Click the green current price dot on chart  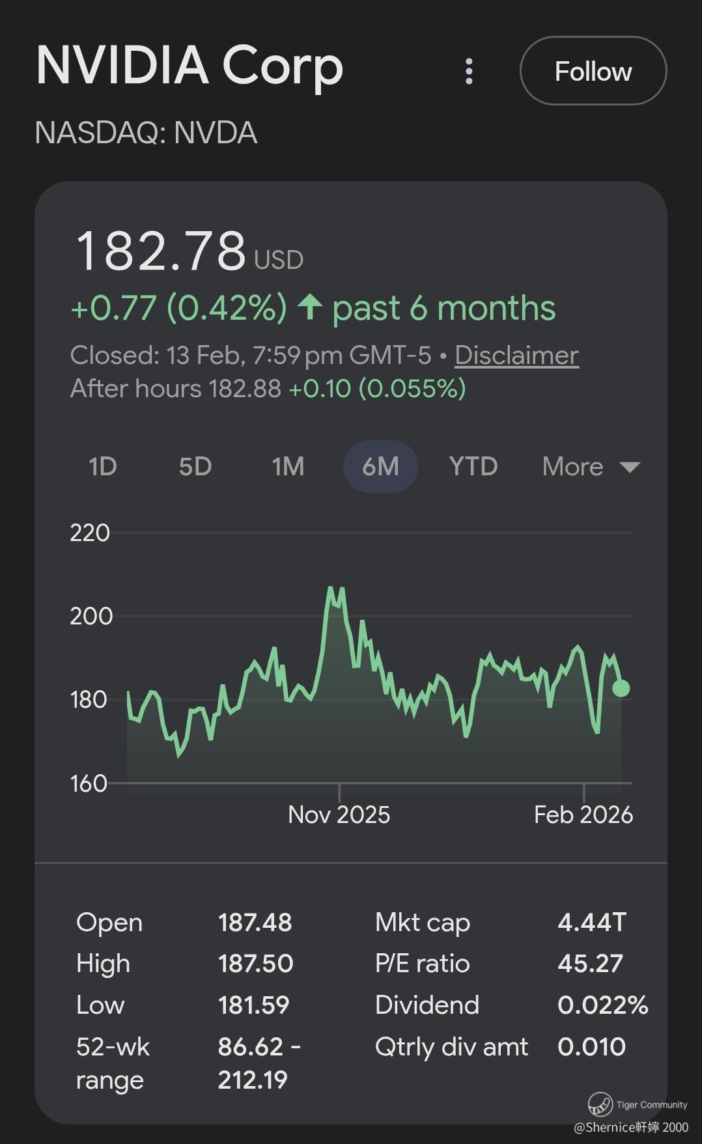tap(621, 688)
